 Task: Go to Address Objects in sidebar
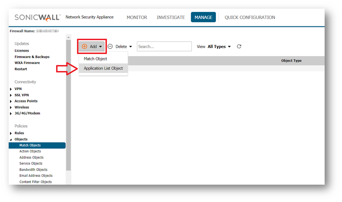pos(31,157)
